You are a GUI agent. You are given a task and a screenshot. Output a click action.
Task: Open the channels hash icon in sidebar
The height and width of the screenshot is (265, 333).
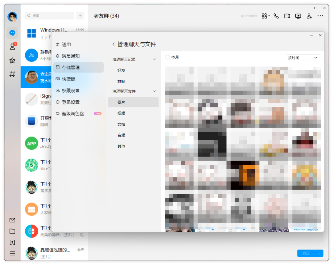pyautogui.click(x=12, y=74)
